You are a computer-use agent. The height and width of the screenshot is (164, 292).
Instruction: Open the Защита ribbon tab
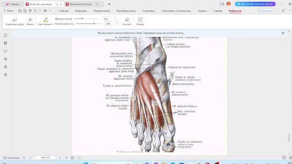tap(202, 11)
